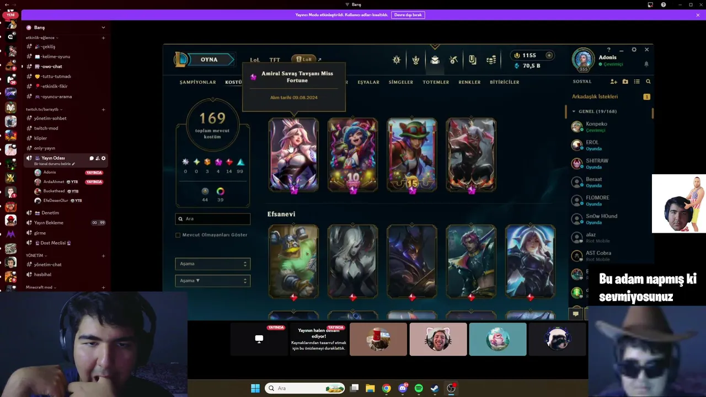Screen dimensions: 706x397
Task: Collapse the Minecraft mod category
Action: tap(41, 287)
